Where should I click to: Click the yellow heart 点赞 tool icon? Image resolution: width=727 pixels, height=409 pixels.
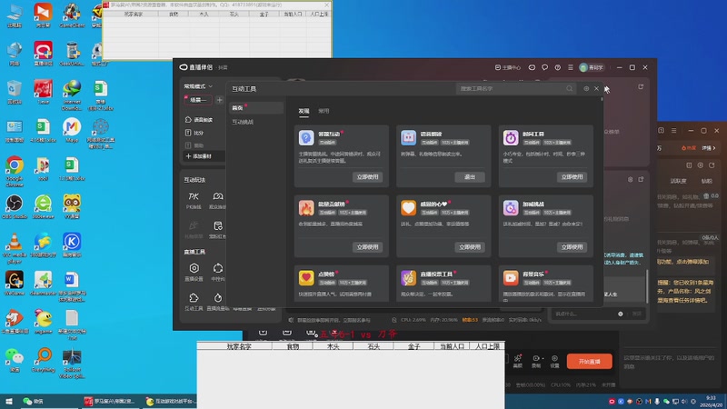[306, 278]
